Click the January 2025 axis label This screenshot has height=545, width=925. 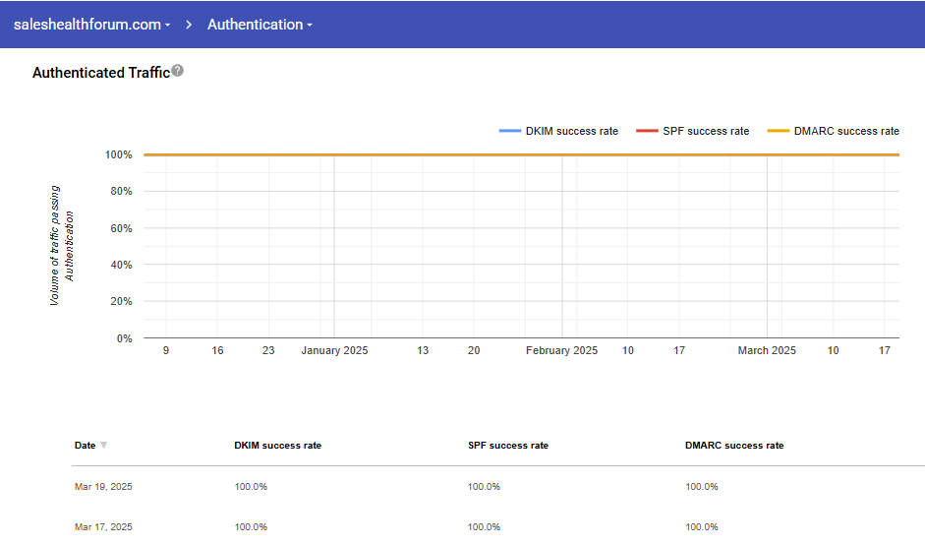click(x=334, y=350)
